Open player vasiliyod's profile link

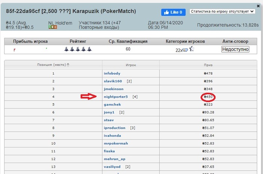112,167
